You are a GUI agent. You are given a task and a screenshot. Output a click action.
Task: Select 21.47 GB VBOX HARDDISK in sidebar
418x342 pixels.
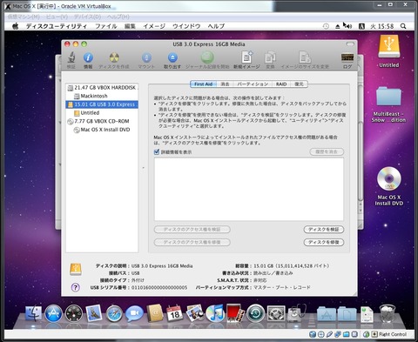(102, 87)
